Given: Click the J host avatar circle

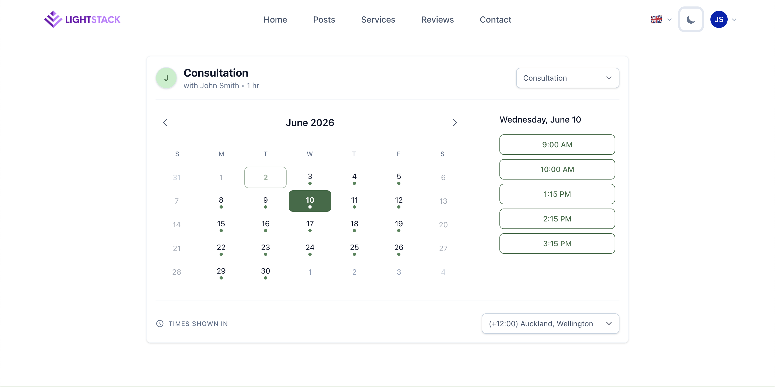Looking at the screenshot, I should (166, 78).
